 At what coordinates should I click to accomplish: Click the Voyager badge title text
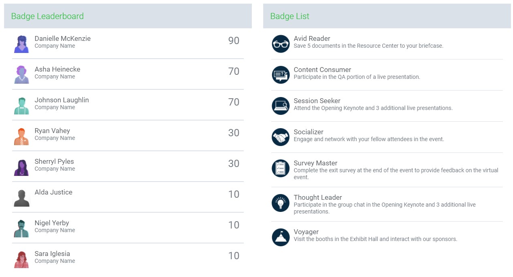[306, 232]
